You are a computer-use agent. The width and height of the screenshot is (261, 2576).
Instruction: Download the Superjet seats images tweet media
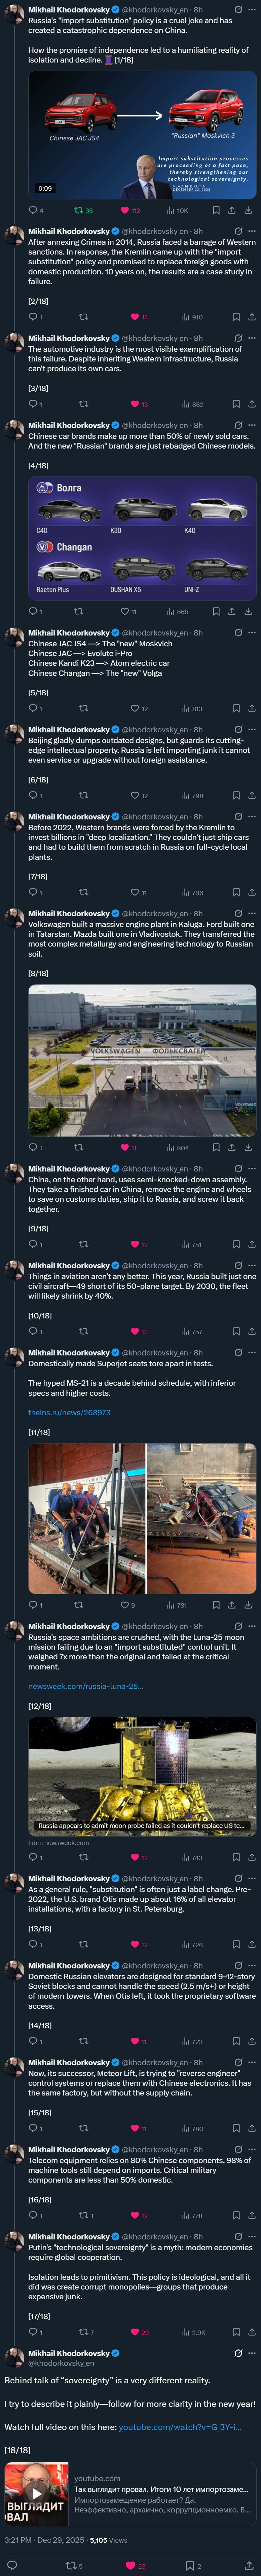248,1605
